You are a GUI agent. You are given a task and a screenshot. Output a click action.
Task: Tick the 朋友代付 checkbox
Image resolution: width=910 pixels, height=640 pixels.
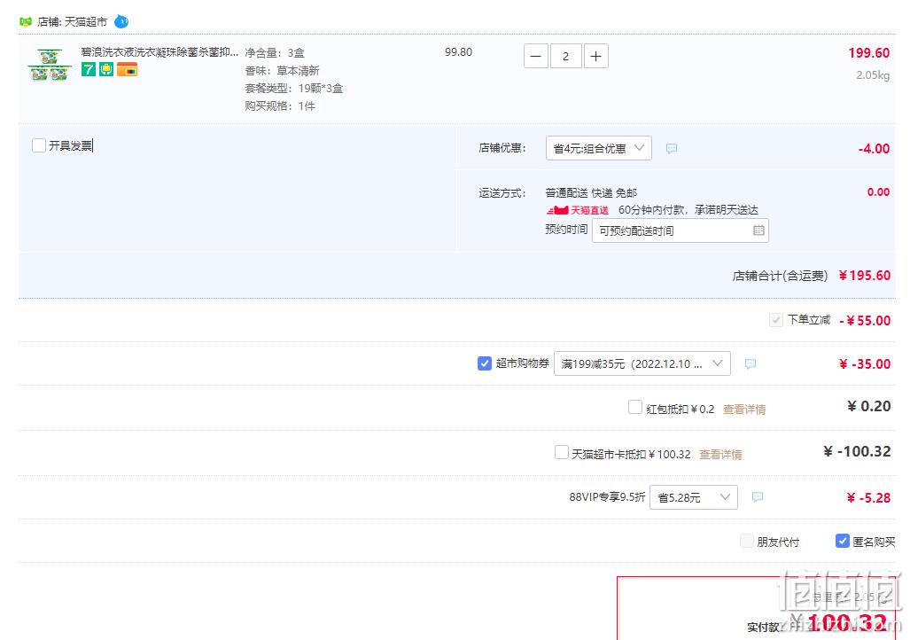pos(747,542)
